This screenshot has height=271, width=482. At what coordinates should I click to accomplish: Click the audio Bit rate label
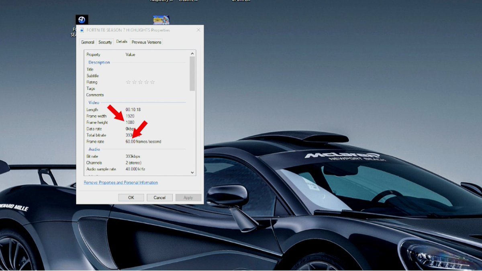click(92, 156)
